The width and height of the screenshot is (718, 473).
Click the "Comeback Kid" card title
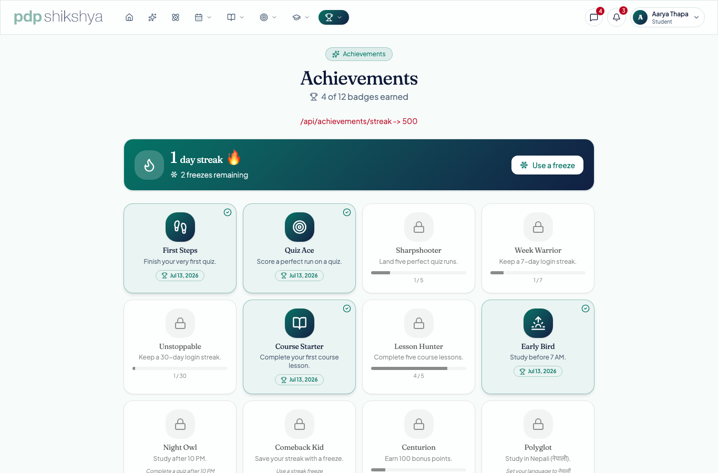click(300, 447)
